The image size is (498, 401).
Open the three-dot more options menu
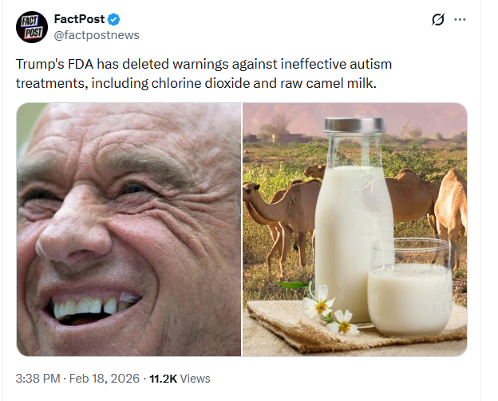coord(460,20)
